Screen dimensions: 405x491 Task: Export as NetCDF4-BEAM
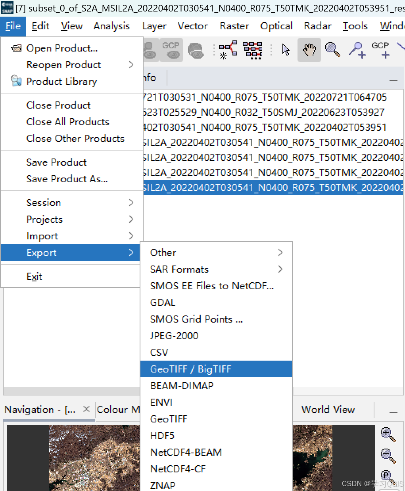[216, 452]
